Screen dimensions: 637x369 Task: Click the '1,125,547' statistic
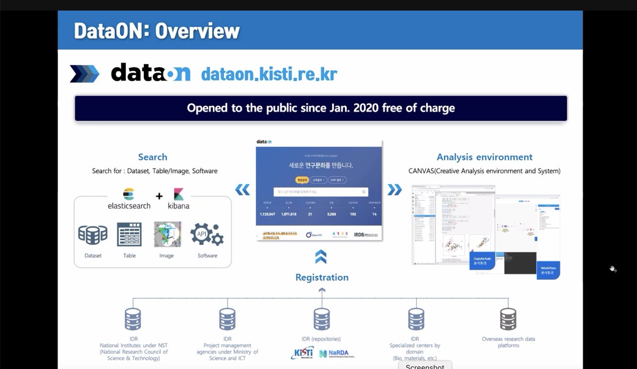coord(268,214)
